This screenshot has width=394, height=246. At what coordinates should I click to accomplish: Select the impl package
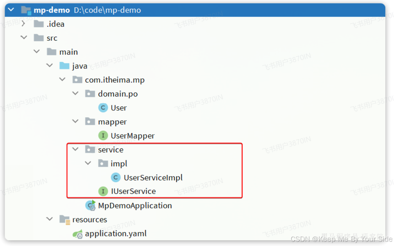pyautogui.click(x=119, y=163)
